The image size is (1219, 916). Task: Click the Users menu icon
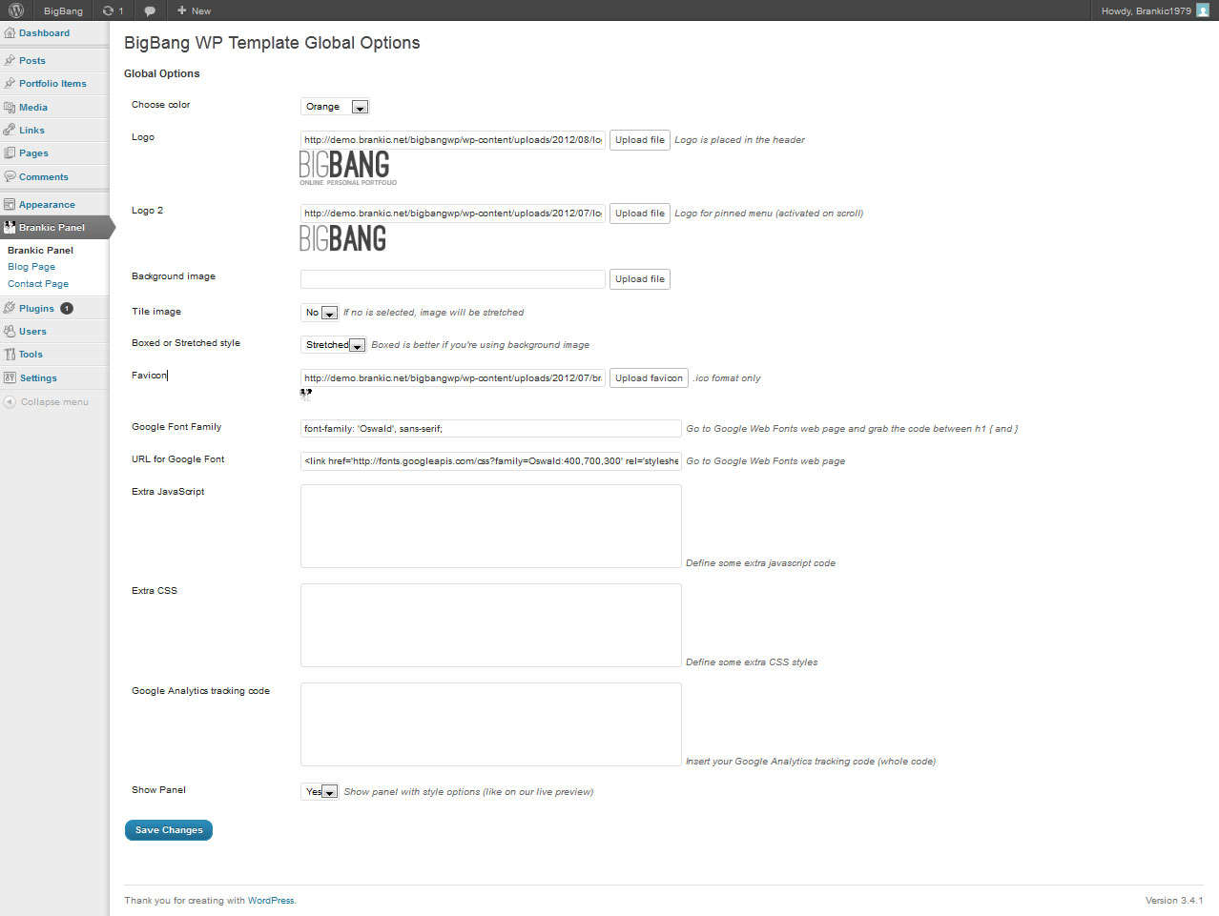click(x=10, y=332)
